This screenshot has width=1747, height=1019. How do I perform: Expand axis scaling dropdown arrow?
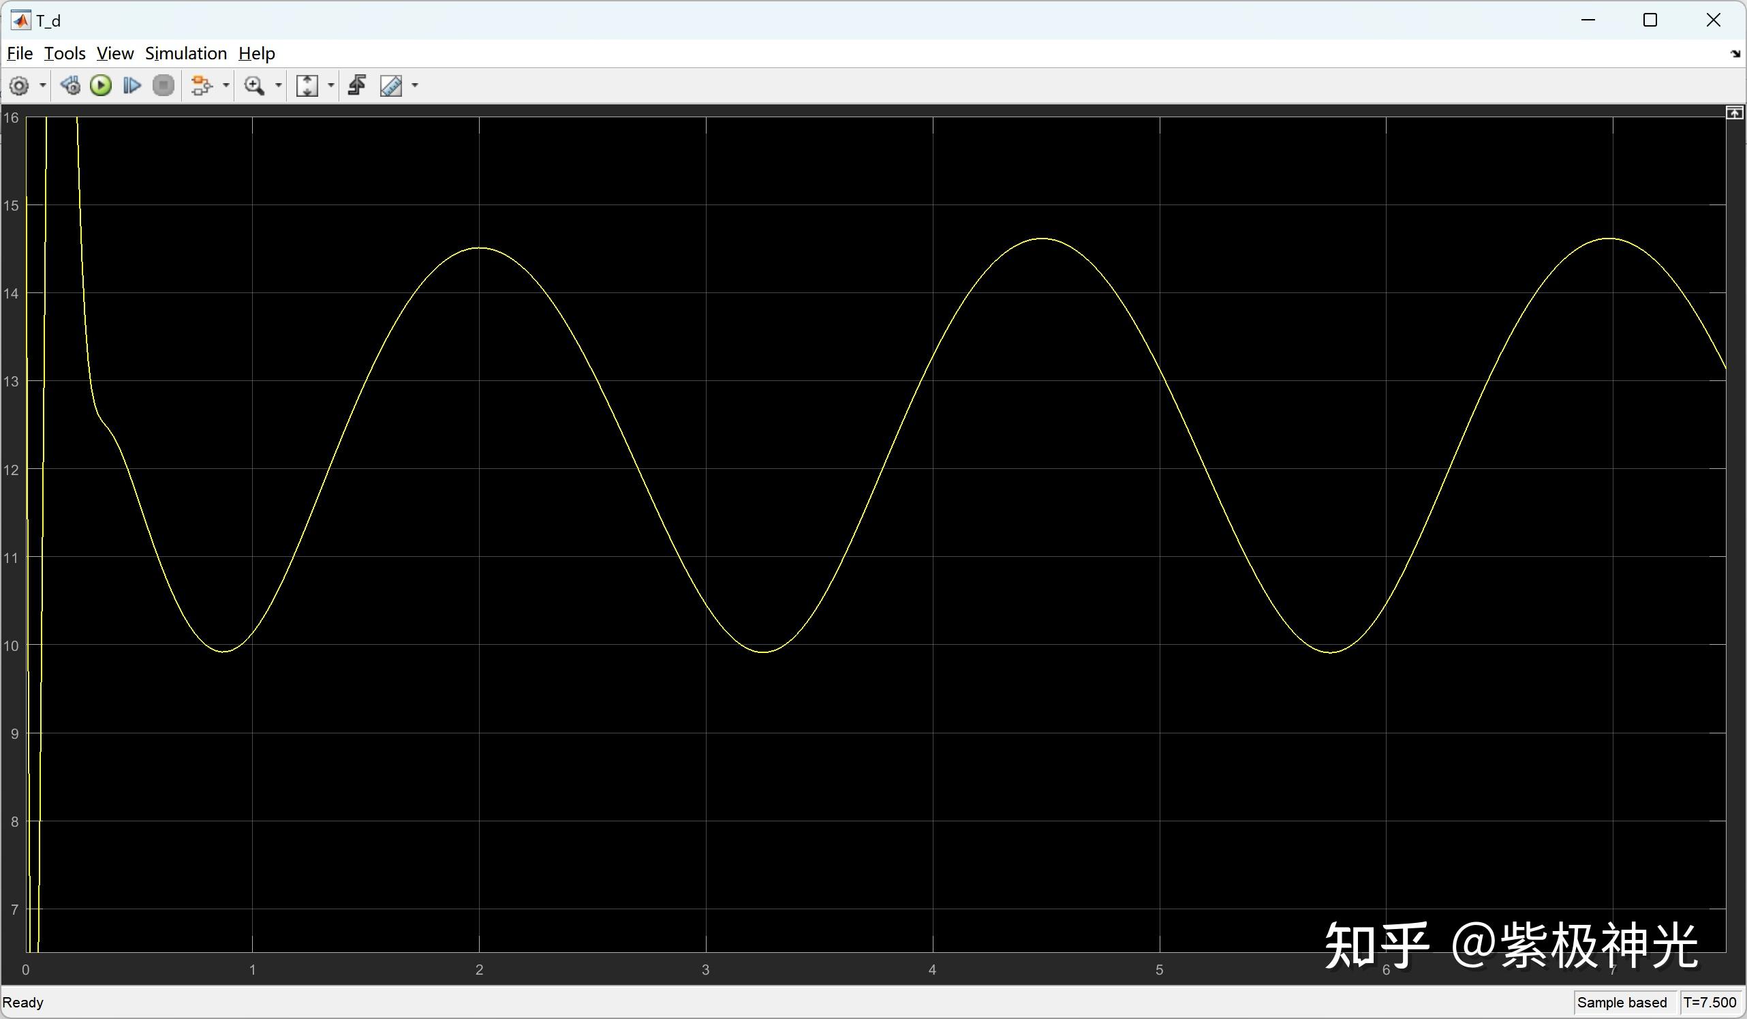[330, 86]
